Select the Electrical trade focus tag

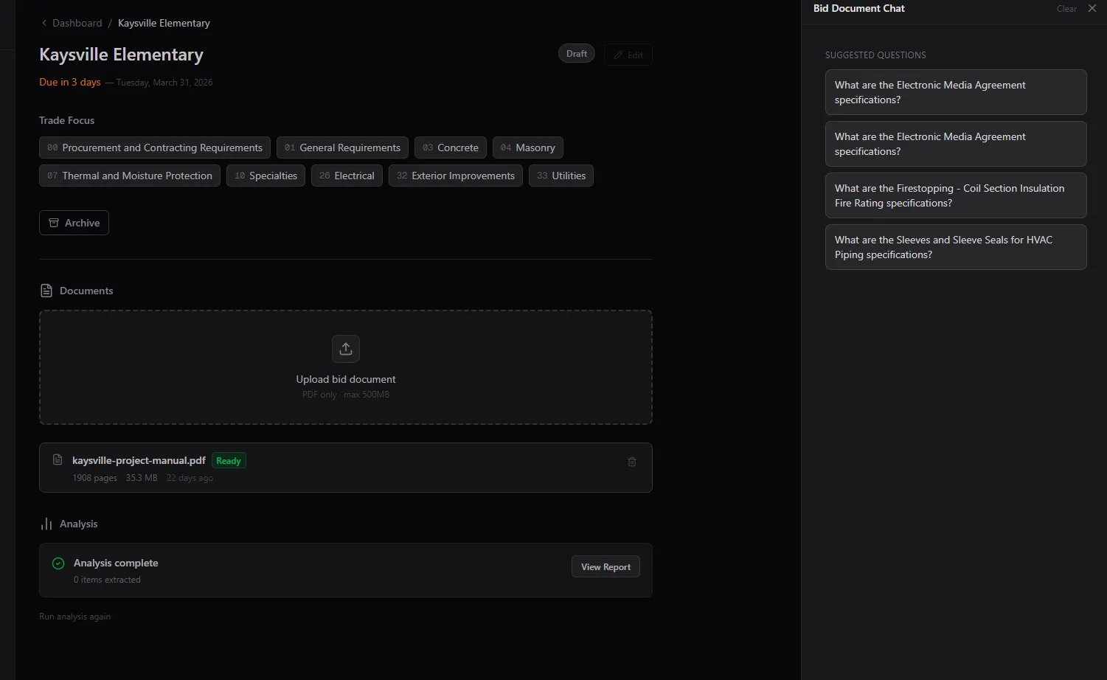point(347,176)
